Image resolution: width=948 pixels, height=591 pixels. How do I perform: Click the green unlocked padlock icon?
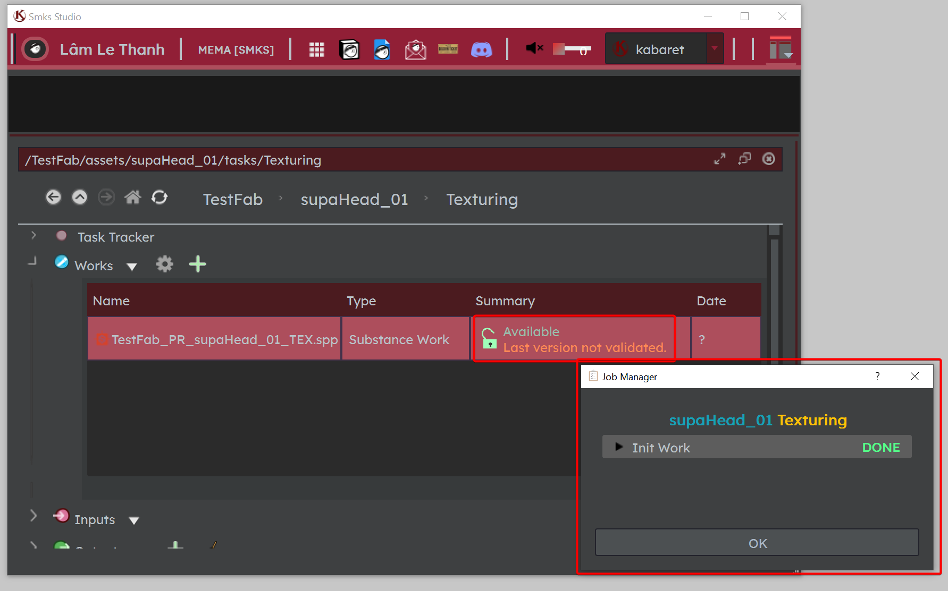pyautogui.click(x=489, y=339)
